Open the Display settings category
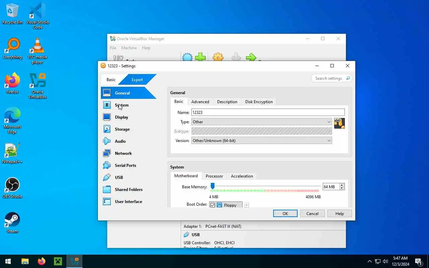 [128, 117]
